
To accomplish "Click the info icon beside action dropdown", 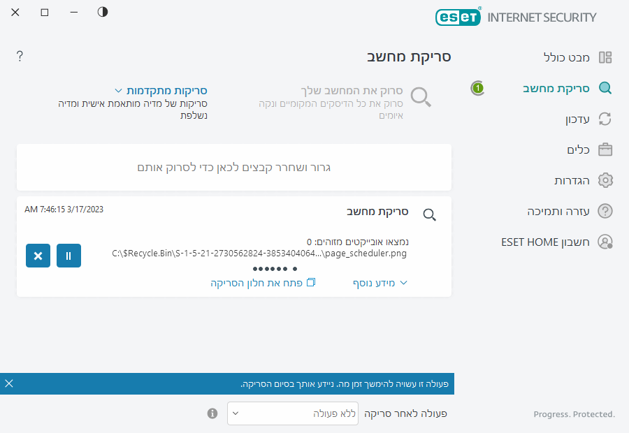I will click(212, 413).
